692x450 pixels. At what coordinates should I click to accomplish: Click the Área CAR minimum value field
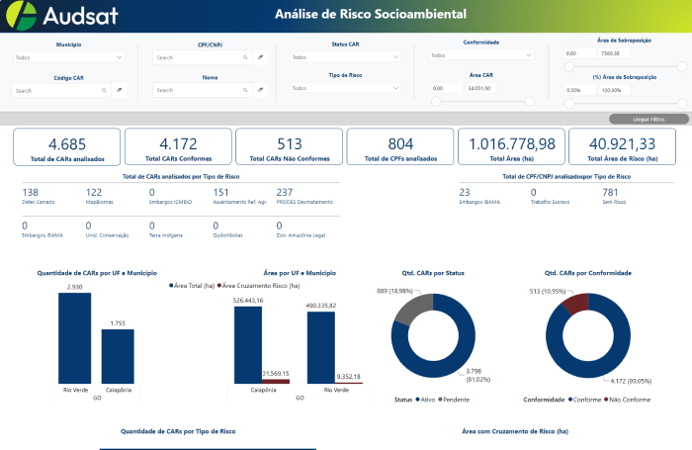(448, 88)
